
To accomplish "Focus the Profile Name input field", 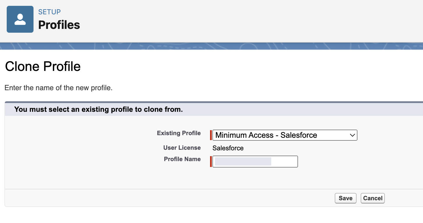I will (284, 161).
